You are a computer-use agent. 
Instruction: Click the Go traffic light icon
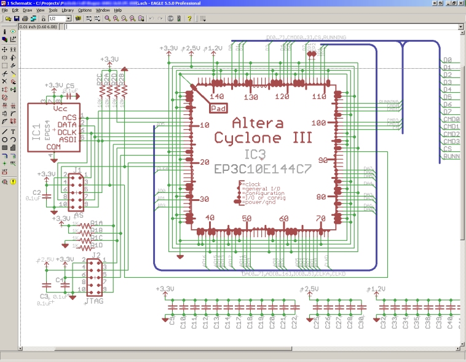[179, 18]
